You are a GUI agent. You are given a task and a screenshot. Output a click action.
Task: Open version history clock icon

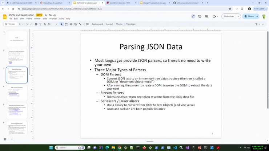tap(200, 16)
